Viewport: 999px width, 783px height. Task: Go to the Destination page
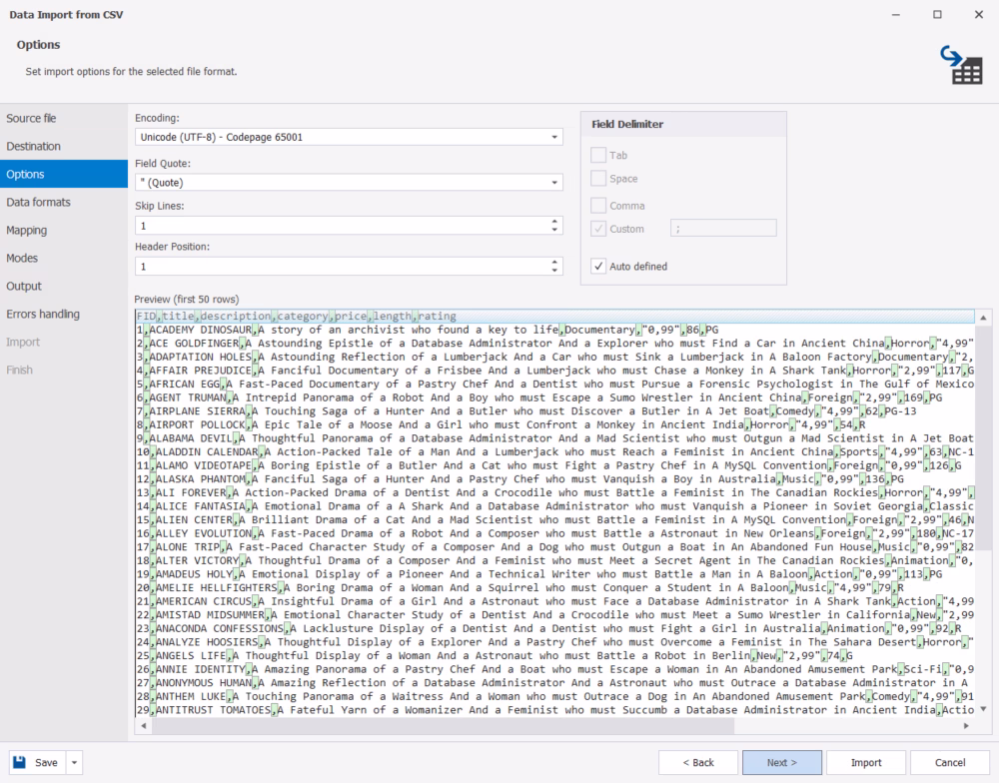[64, 146]
